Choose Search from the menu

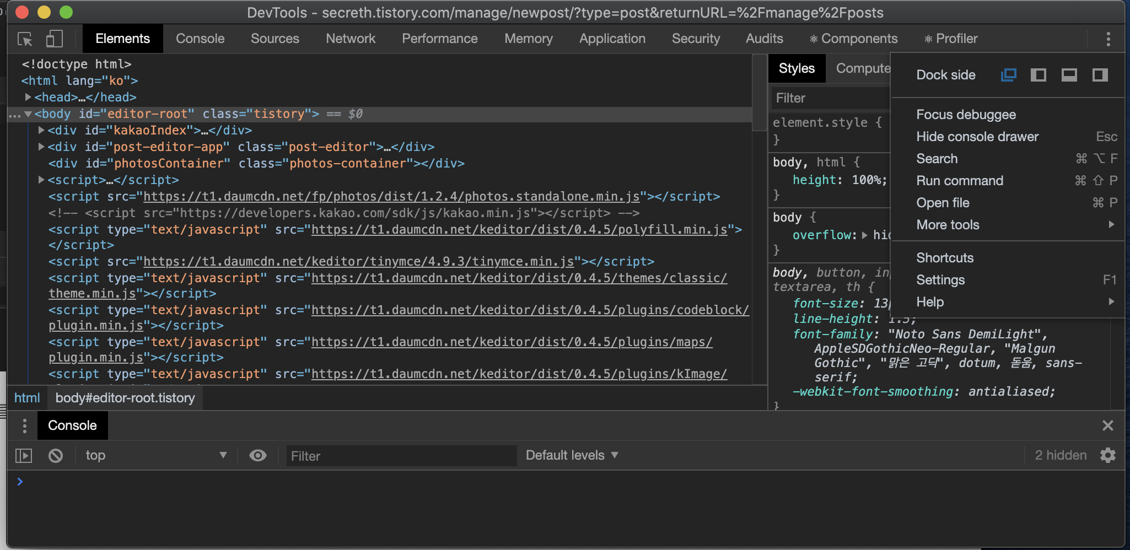click(x=1008, y=159)
